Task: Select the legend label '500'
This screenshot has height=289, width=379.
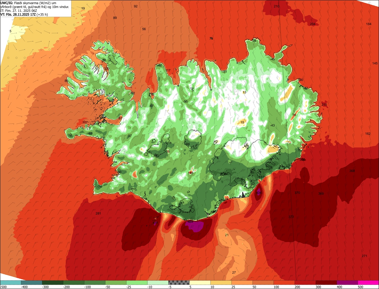Action: [x=360, y=287]
